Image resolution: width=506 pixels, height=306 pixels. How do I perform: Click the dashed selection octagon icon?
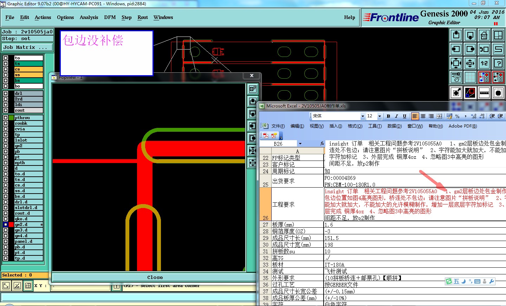pyautogui.click(x=498, y=93)
